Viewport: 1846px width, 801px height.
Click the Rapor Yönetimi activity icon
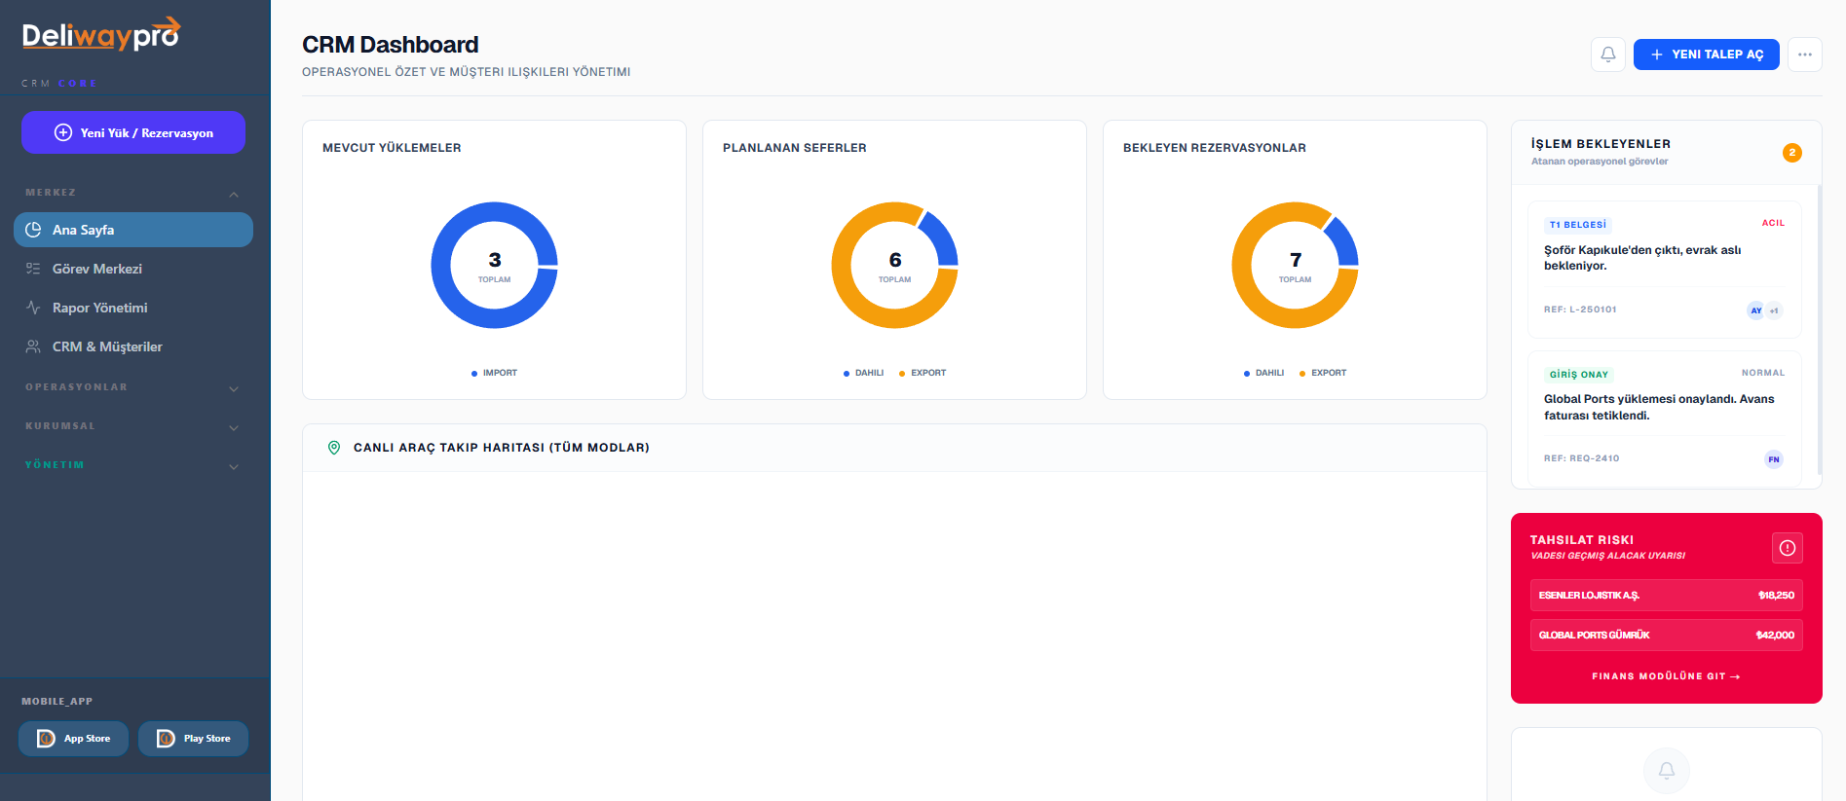click(x=33, y=308)
